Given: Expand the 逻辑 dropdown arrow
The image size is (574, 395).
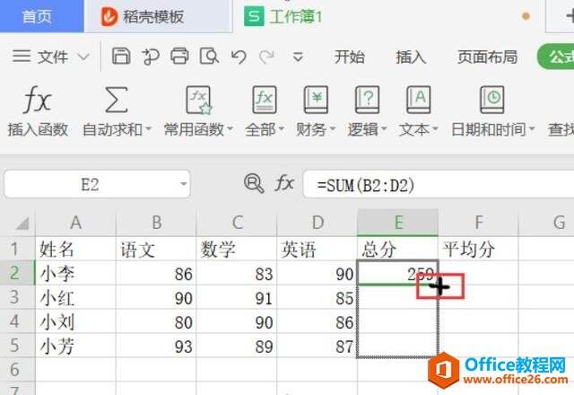Looking at the screenshot, I should (384, 129).
